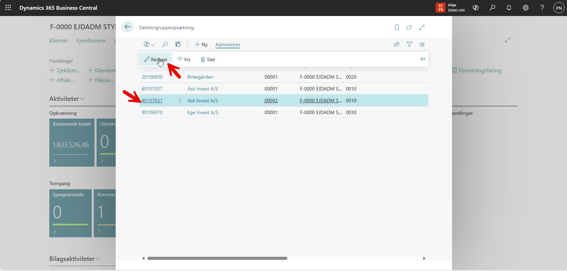Screen dimensions: 567x271
Task: Bookmark the Debitorgruppeopsætning page
Action: (397, 27)
